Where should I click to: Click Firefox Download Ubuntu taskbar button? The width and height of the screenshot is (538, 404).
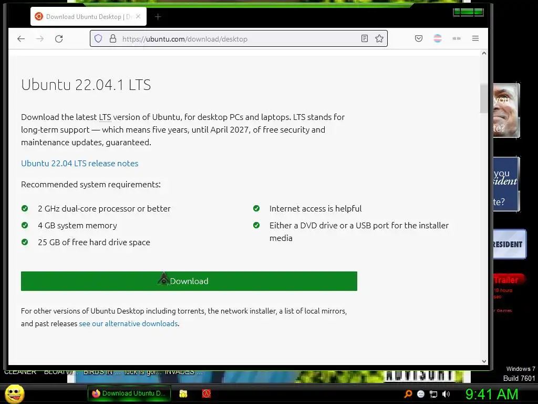(x=129, y=393)
